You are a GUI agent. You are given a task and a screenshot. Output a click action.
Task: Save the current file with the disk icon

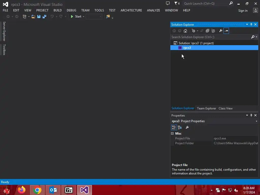coord(39,17)
